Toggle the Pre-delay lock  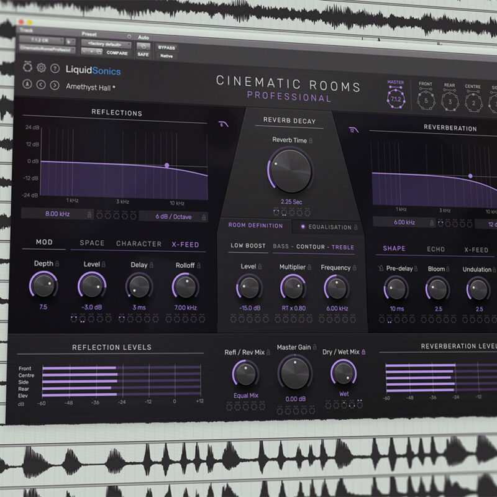(x=416, y=269)
